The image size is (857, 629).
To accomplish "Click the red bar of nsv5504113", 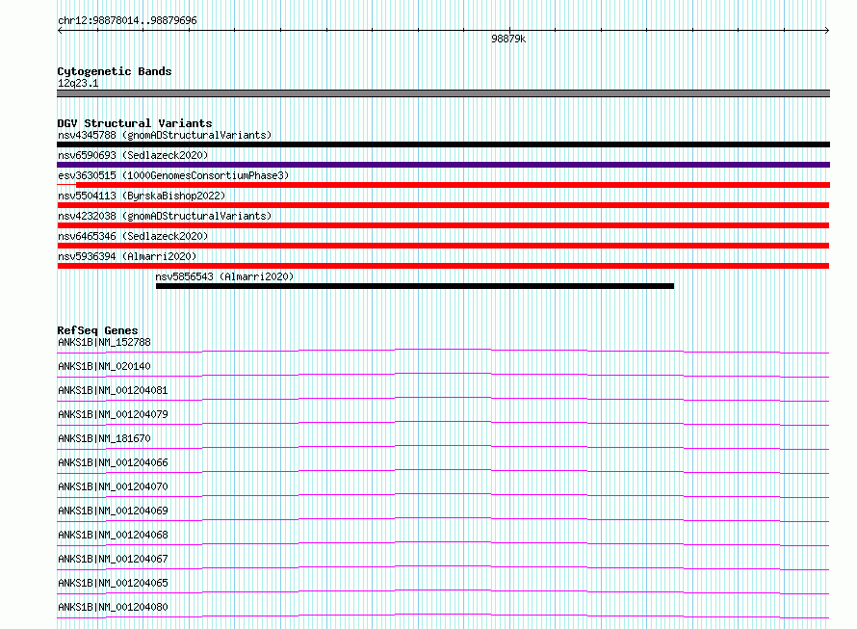I will [x=443, y=205].
